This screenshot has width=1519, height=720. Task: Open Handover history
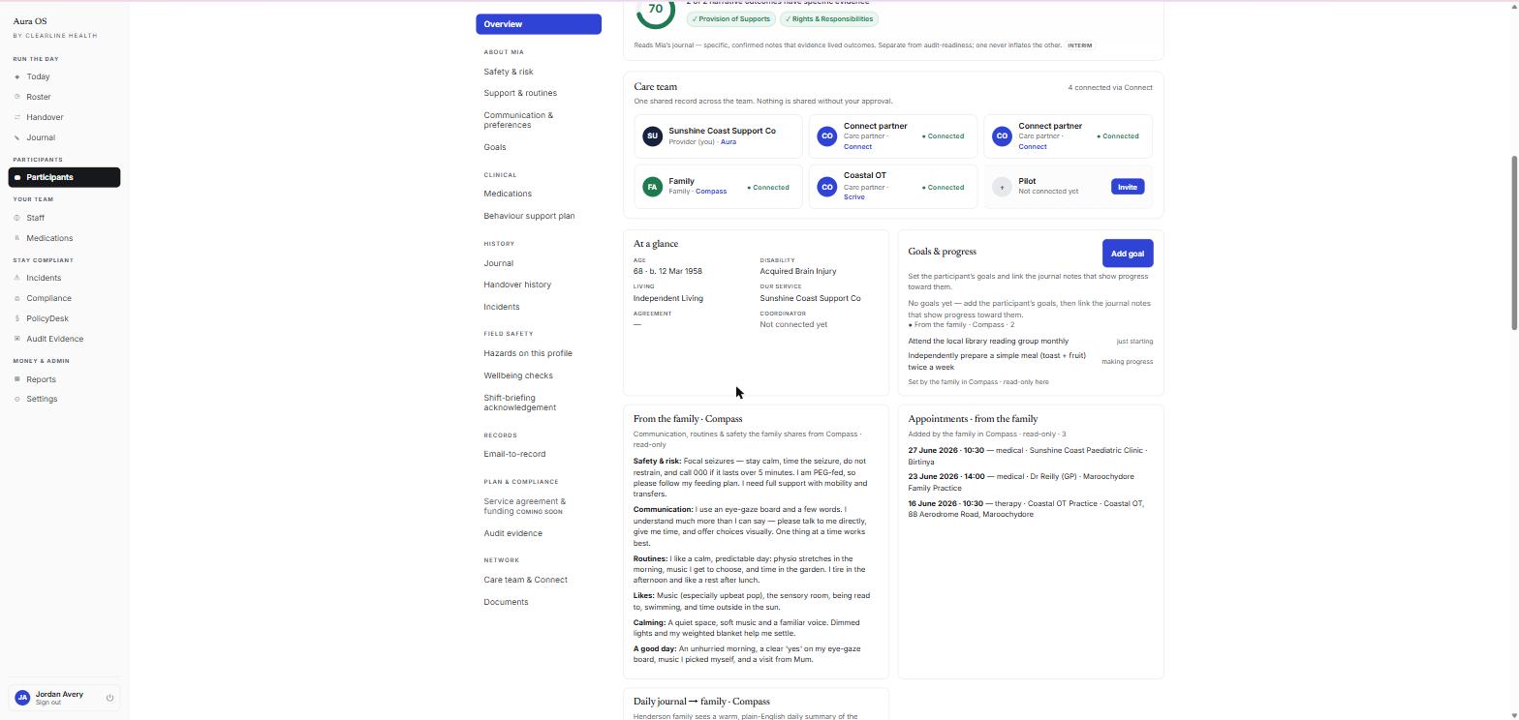[517, 285]
